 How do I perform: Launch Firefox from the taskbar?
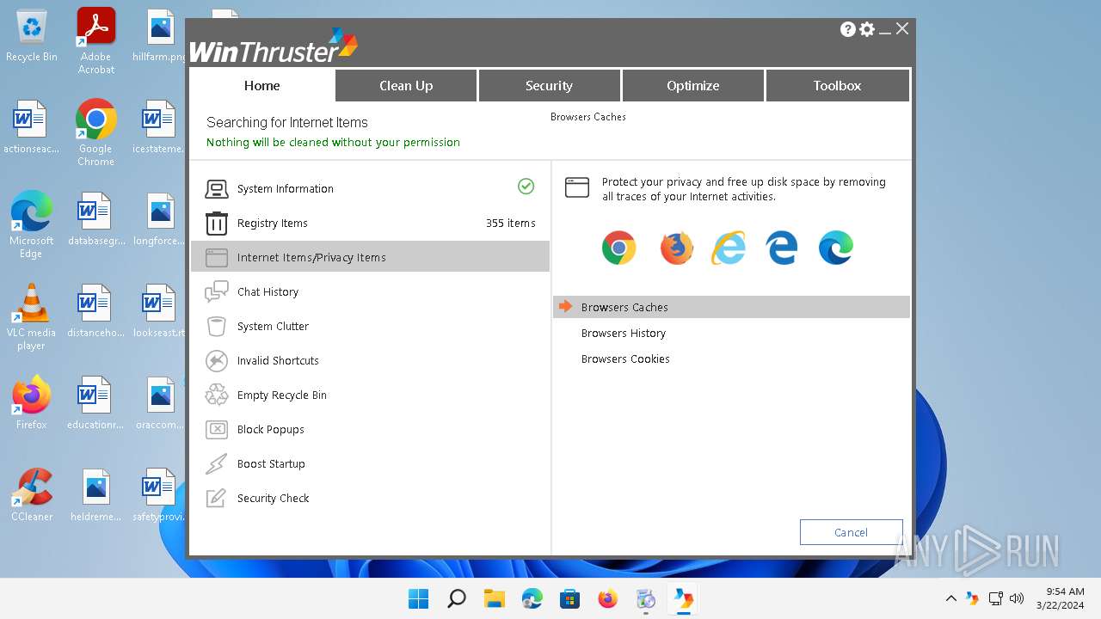pyautogui.click(x=608, y=598)
